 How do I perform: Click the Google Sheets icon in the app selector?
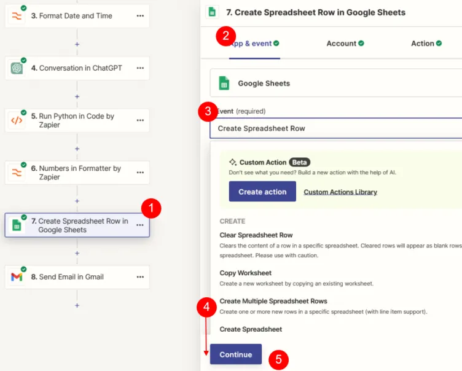click(x=224, y=83)
